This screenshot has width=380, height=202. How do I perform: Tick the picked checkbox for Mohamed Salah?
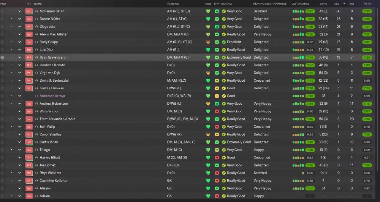[2, 11]
